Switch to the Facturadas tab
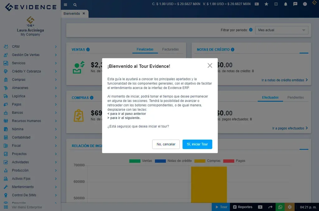The width and height of the screenshot is (319, 211). [x=170, y=49]
